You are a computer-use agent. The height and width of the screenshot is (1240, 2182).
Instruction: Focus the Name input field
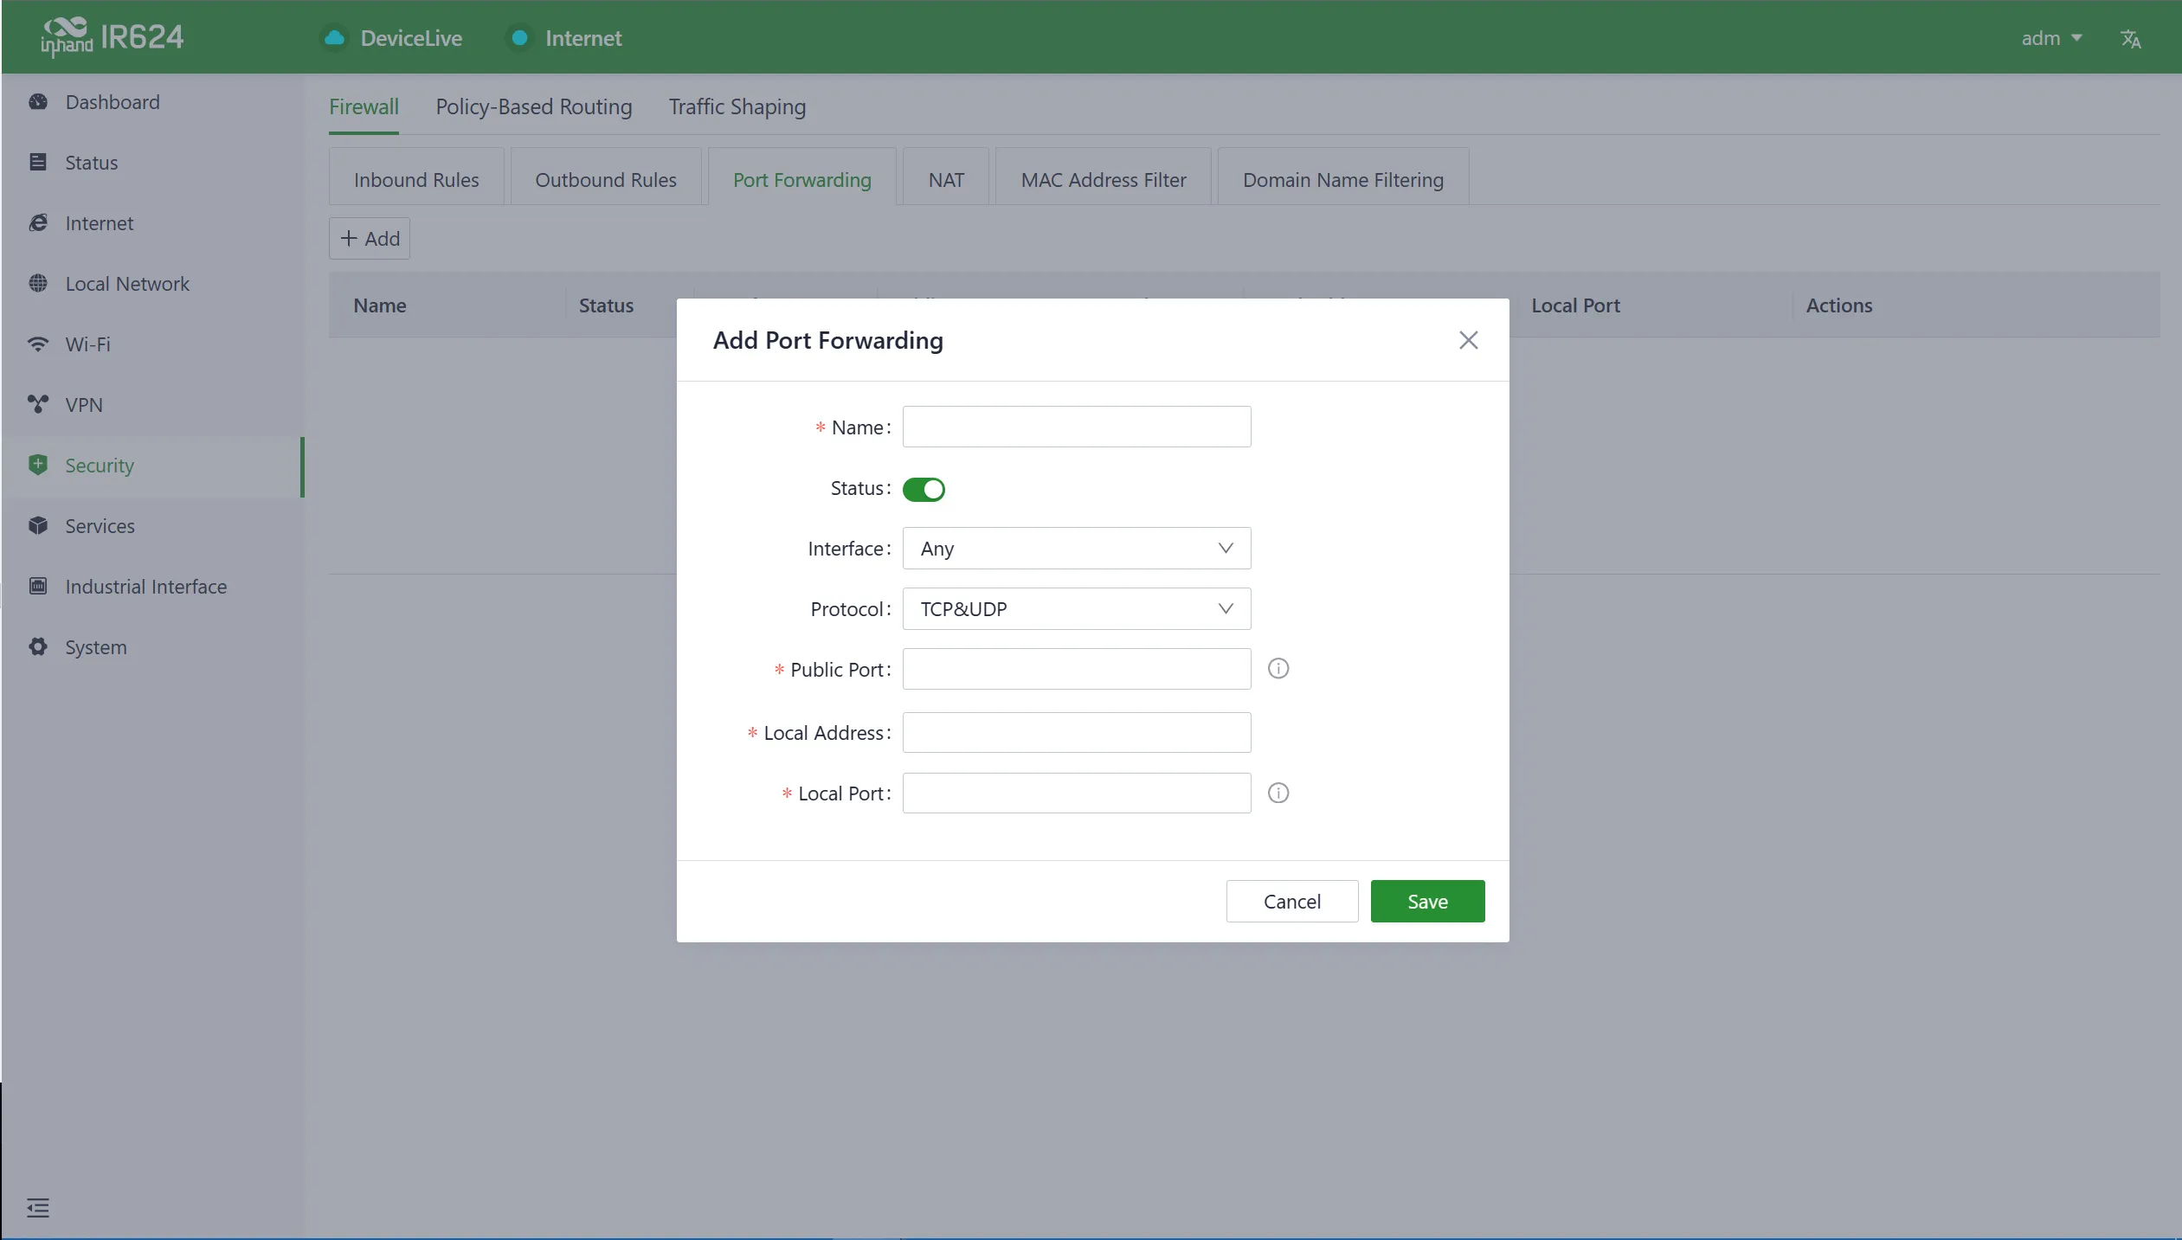tap(1077, 427)
